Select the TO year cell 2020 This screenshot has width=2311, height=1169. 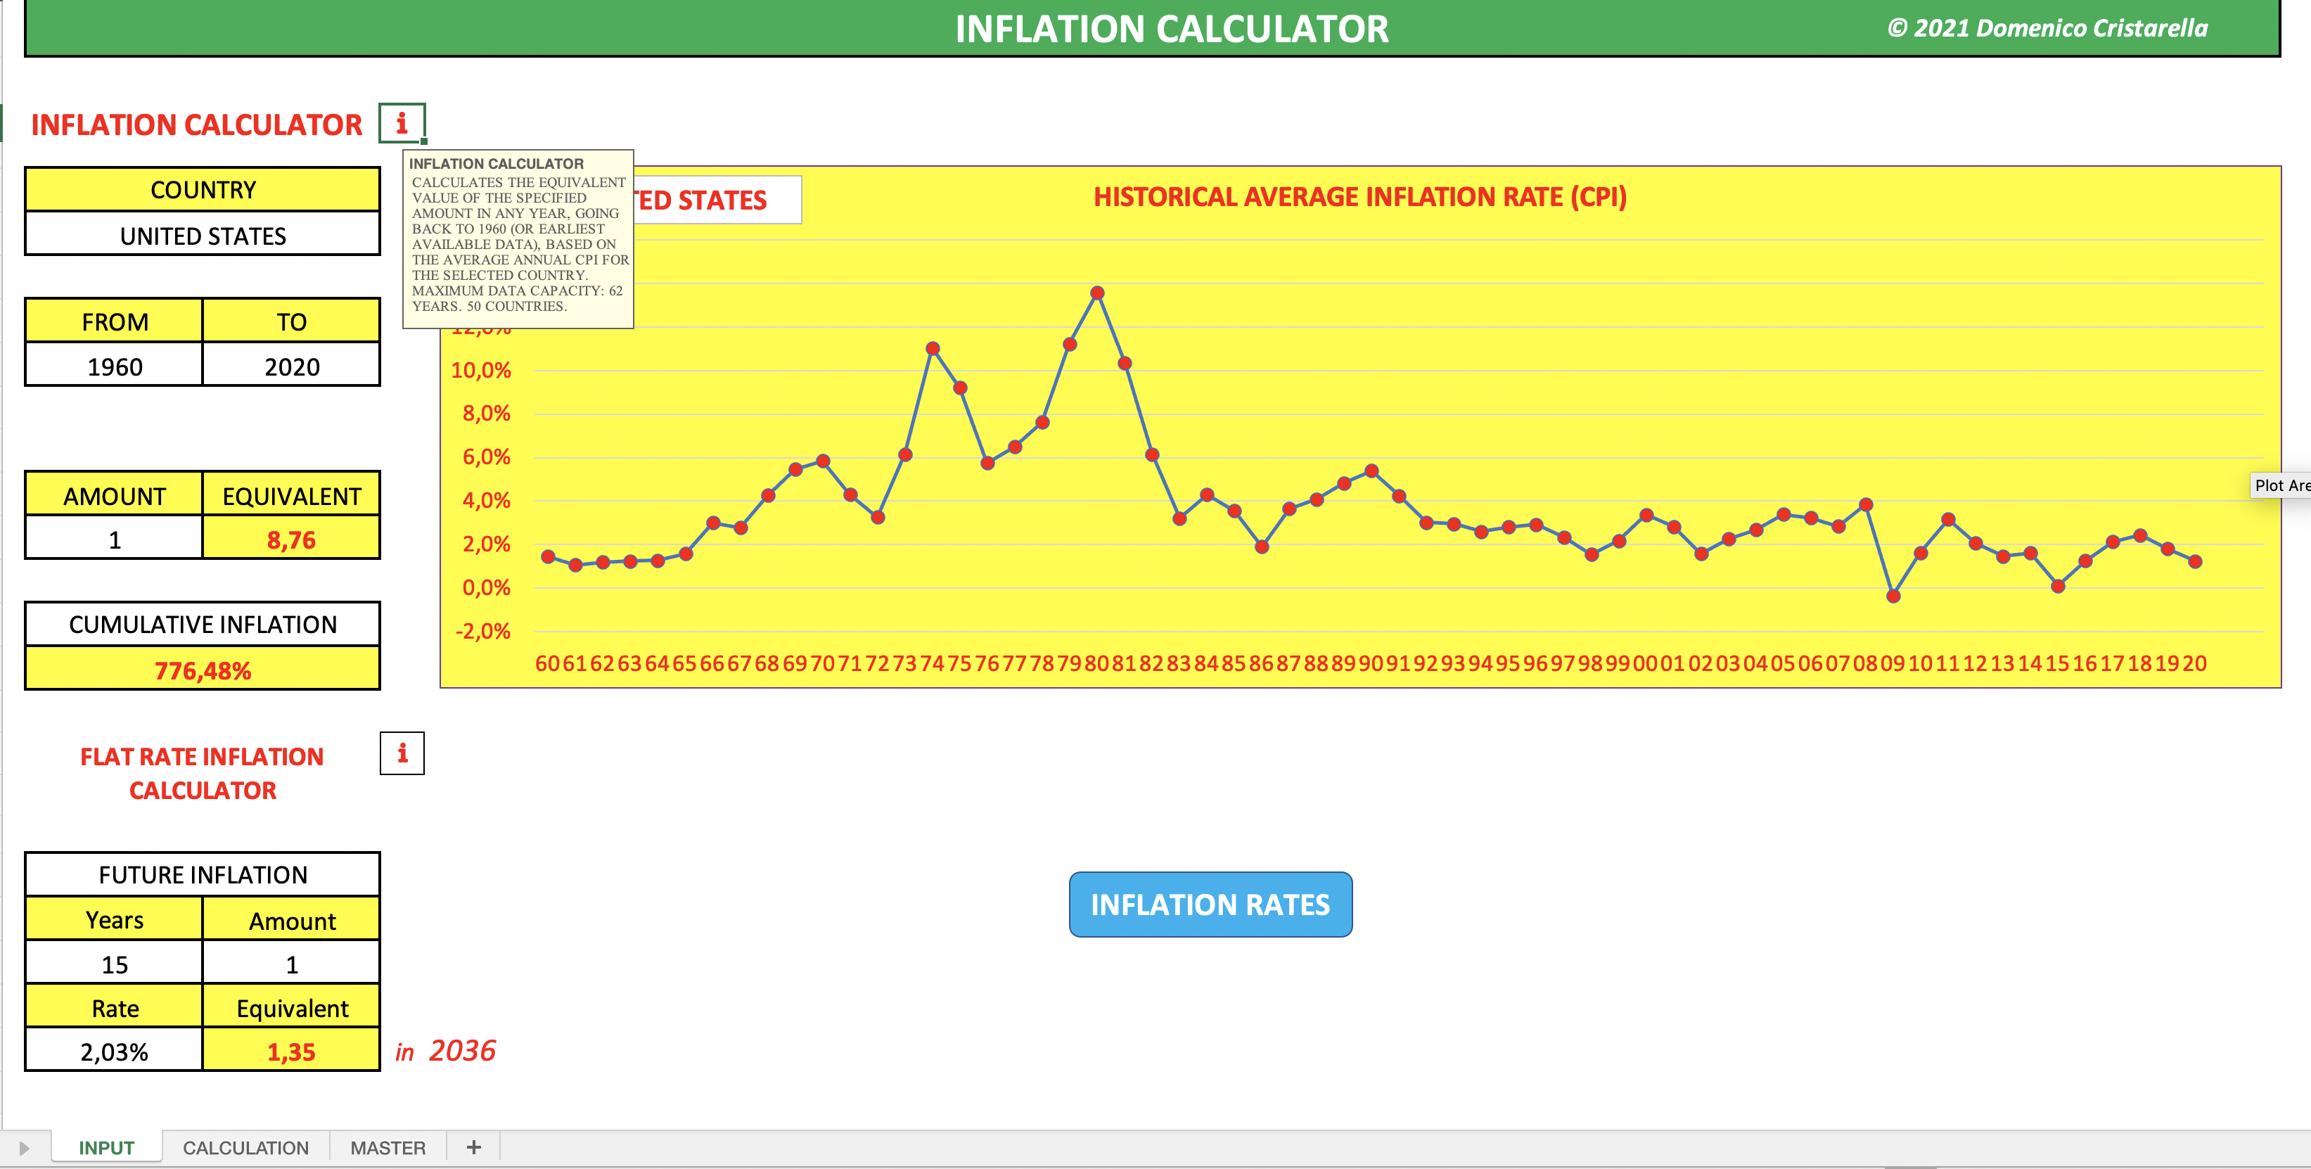pos(292,366)
